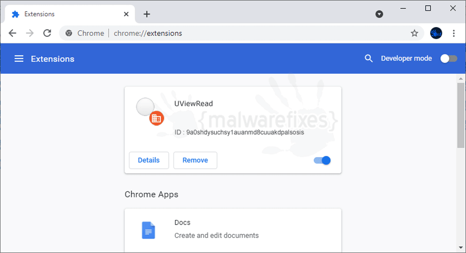
Task: Click the search extensions magnifier icon
Action: coord(369,58)
